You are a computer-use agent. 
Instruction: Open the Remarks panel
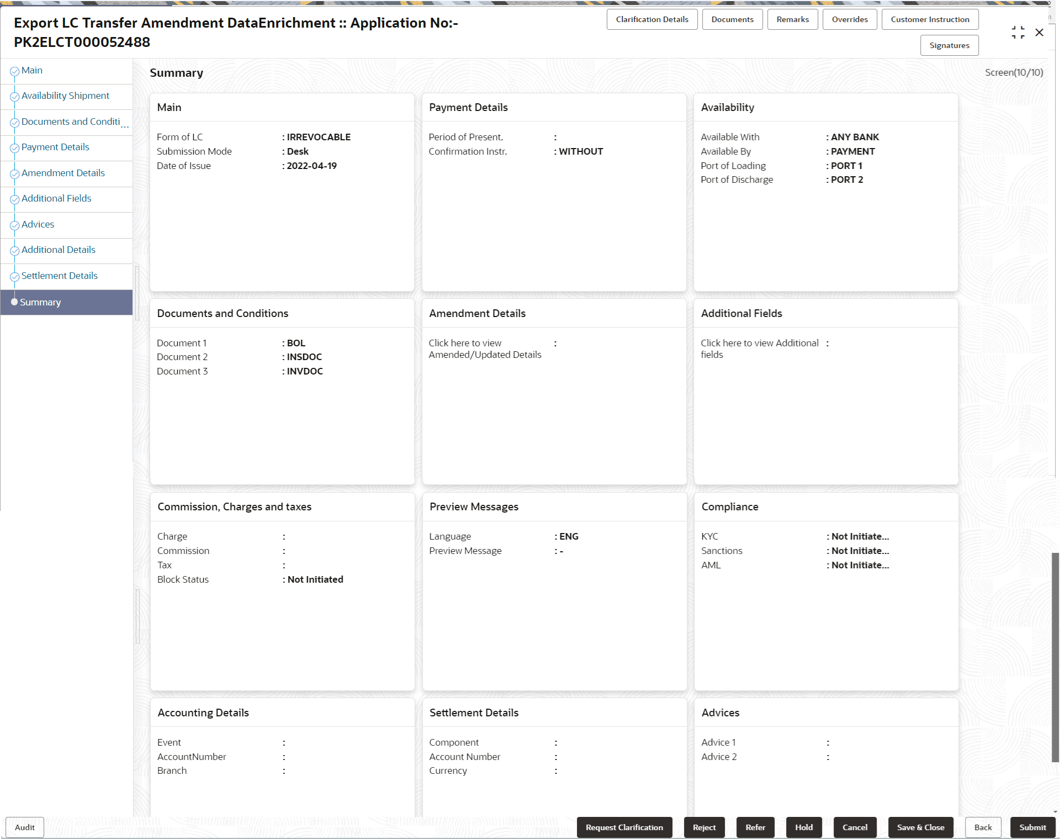pos(792,19)
